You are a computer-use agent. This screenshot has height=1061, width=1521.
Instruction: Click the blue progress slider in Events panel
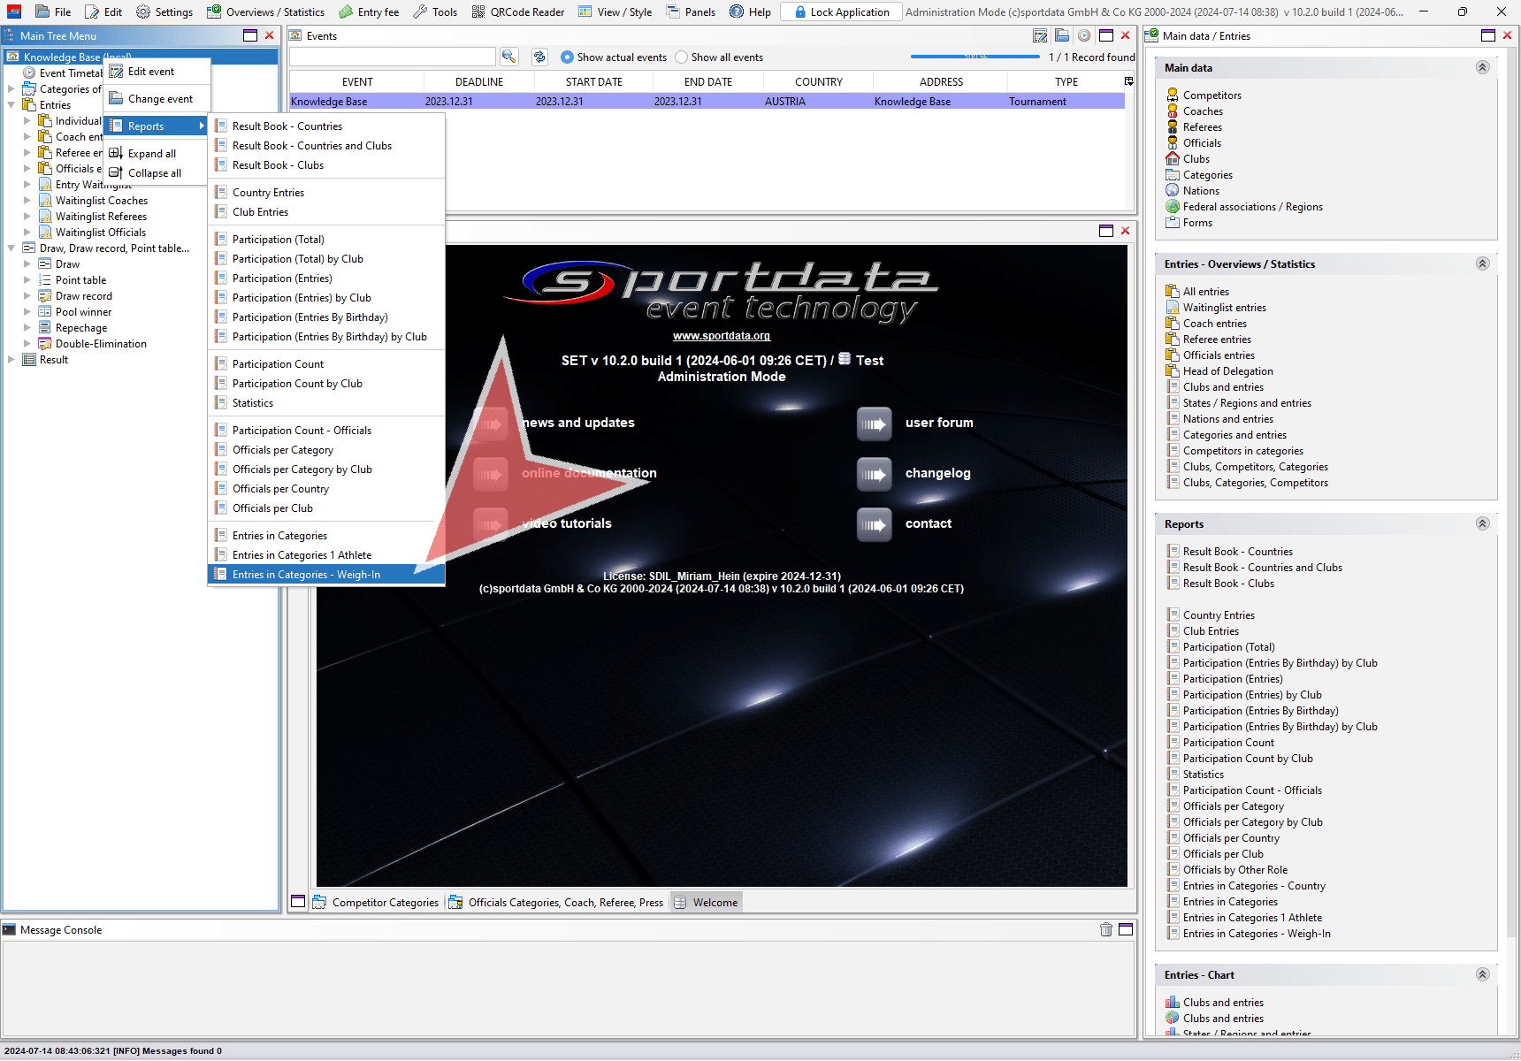pos(975,57)
